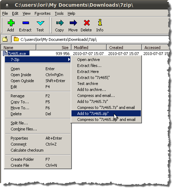Open the File menu
Screen dimensions: 175x190
tap(5, 13)
